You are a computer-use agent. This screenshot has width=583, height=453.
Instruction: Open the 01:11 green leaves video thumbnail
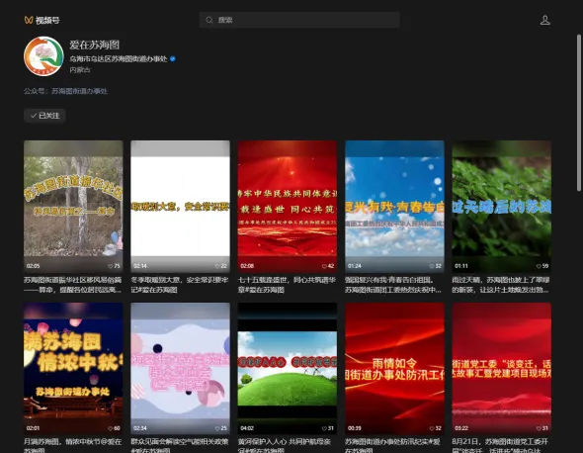(x=502, y=206)
